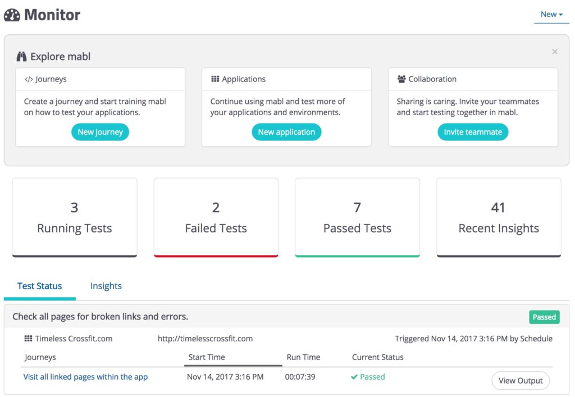Switch to the Insights tab
This screenshot has height=397, width=575.
[x=106, y=286]
